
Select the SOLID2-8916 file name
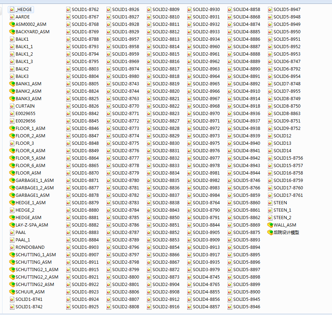click(166, 307)
